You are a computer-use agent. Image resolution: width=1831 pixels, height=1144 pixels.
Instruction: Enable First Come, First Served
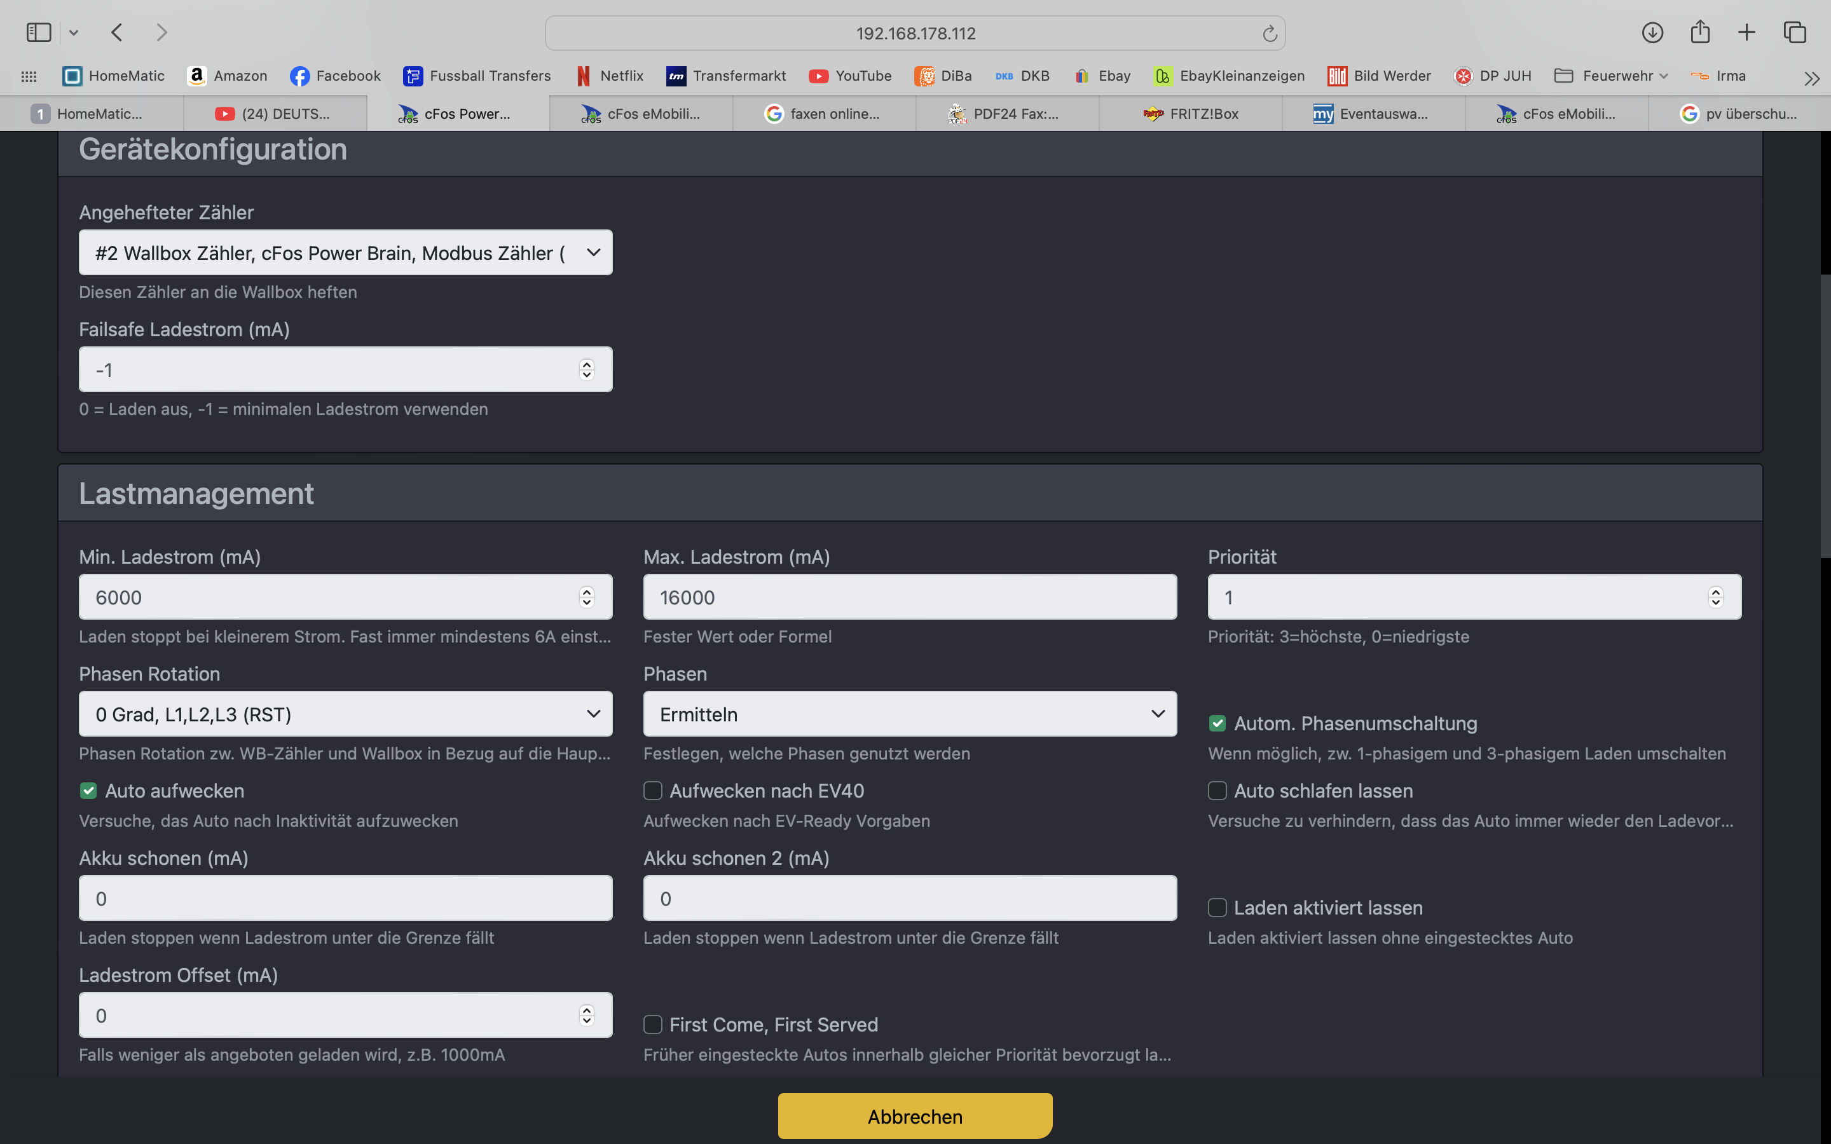click(x=653, y=1025)
